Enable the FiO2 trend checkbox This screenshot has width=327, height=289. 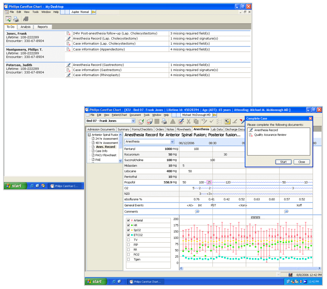[128, 254]
